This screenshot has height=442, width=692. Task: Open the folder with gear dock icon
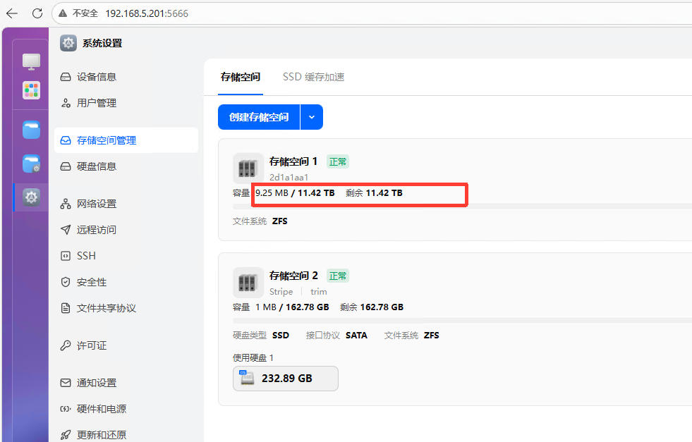(31, 164)
